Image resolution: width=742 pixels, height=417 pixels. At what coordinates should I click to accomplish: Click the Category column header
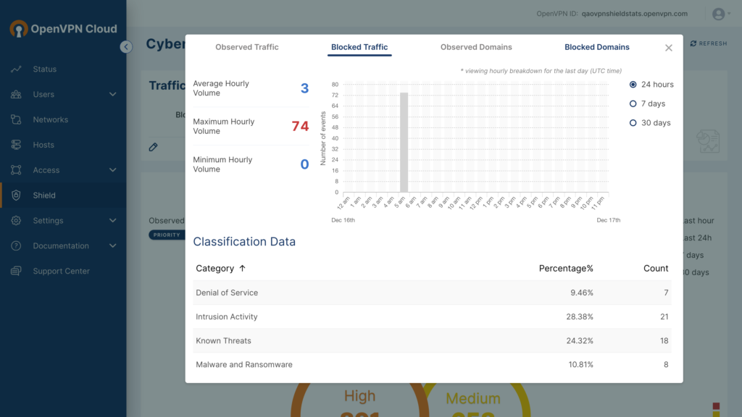click(214, 269)
